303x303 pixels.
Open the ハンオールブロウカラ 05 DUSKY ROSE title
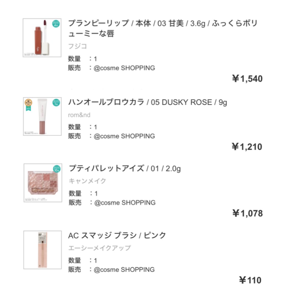point(147,102)
